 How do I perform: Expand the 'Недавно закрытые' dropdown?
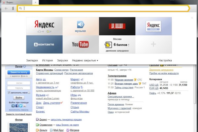pyautogui.click(x=85, y=61)
